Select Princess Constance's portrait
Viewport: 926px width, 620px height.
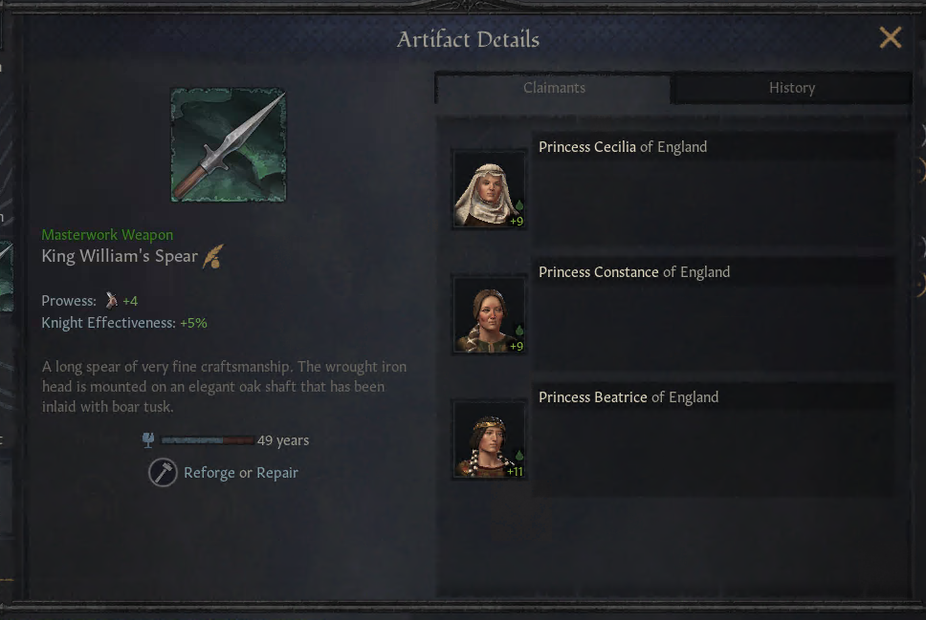488,315
